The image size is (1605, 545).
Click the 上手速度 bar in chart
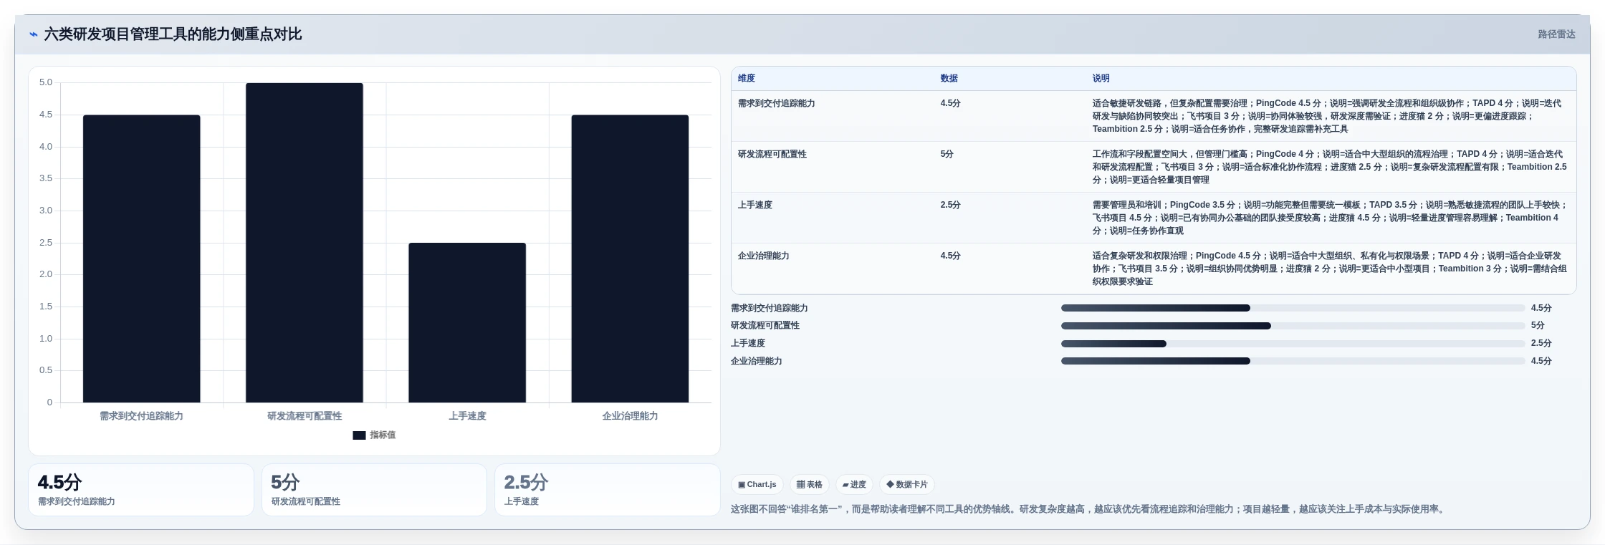coord(467,322)
